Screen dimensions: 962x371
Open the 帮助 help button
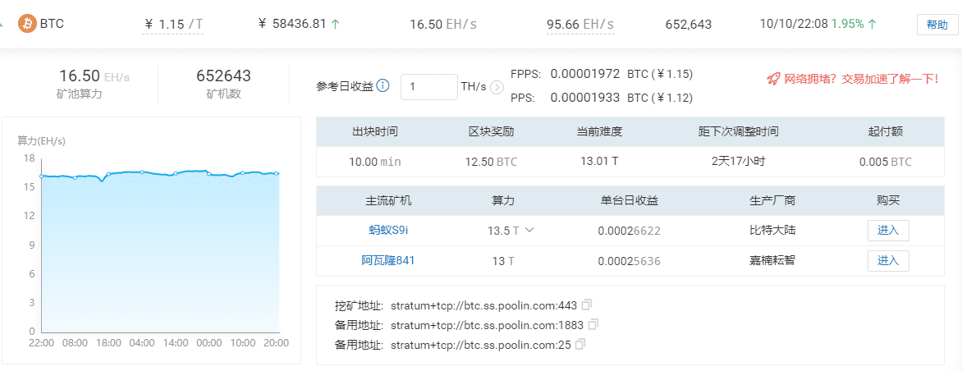937,25
